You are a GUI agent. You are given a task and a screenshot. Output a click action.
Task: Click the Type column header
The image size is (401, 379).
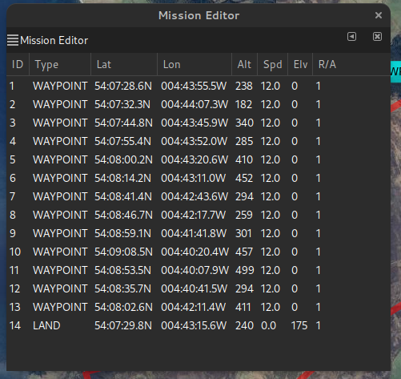tap(60, 64)
